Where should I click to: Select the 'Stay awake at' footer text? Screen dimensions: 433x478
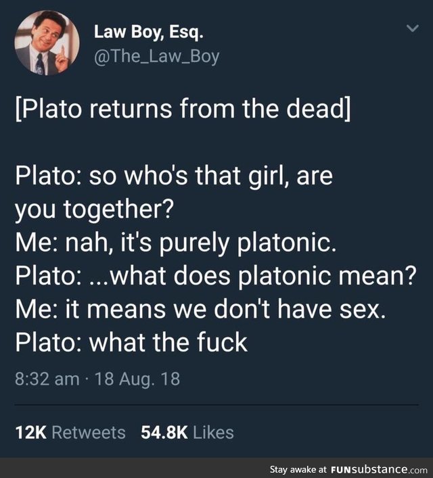pyautogui.click(x=298, y=469)
